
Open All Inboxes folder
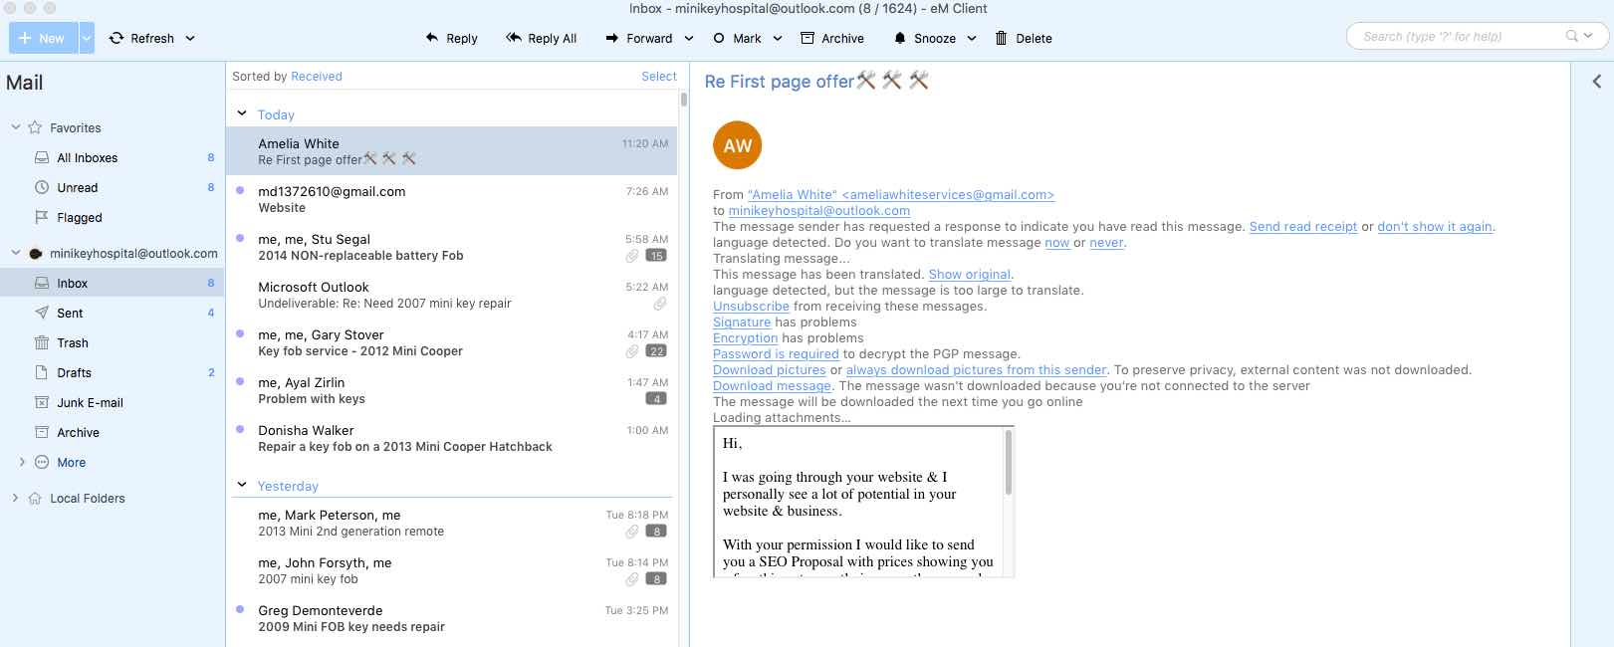(x=113, y=157)
